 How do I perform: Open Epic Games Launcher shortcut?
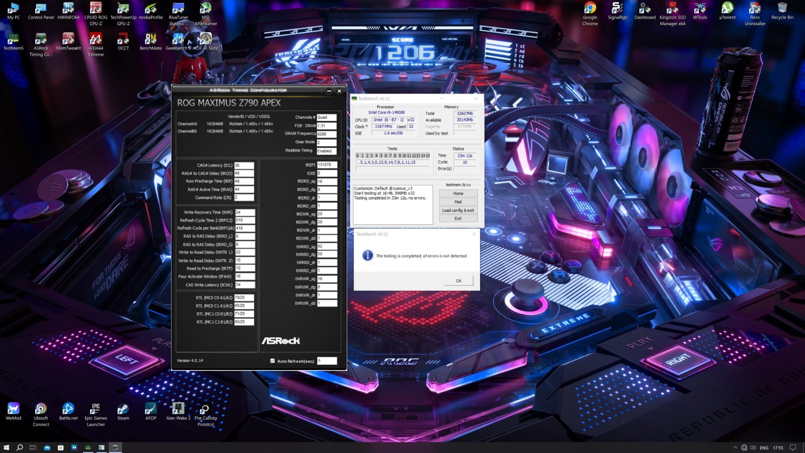click(96, 415)
